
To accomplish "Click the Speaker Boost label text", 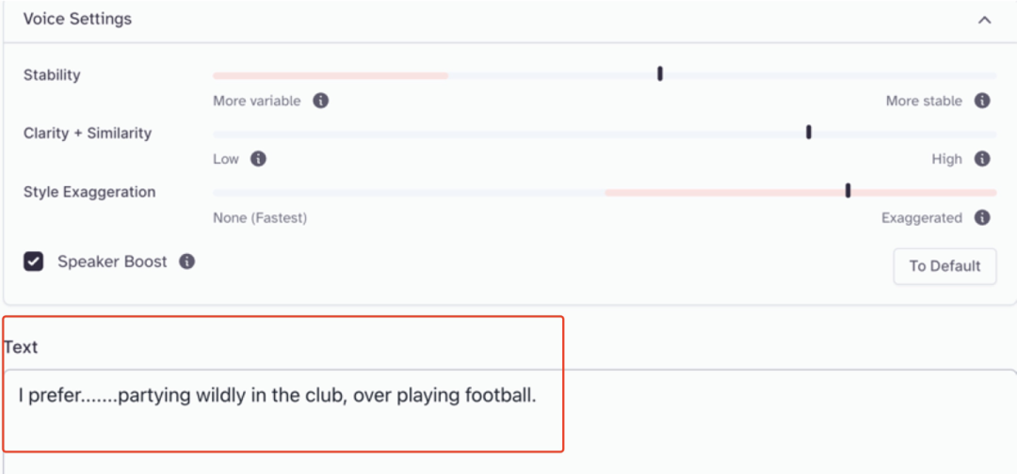I will 112,261.
